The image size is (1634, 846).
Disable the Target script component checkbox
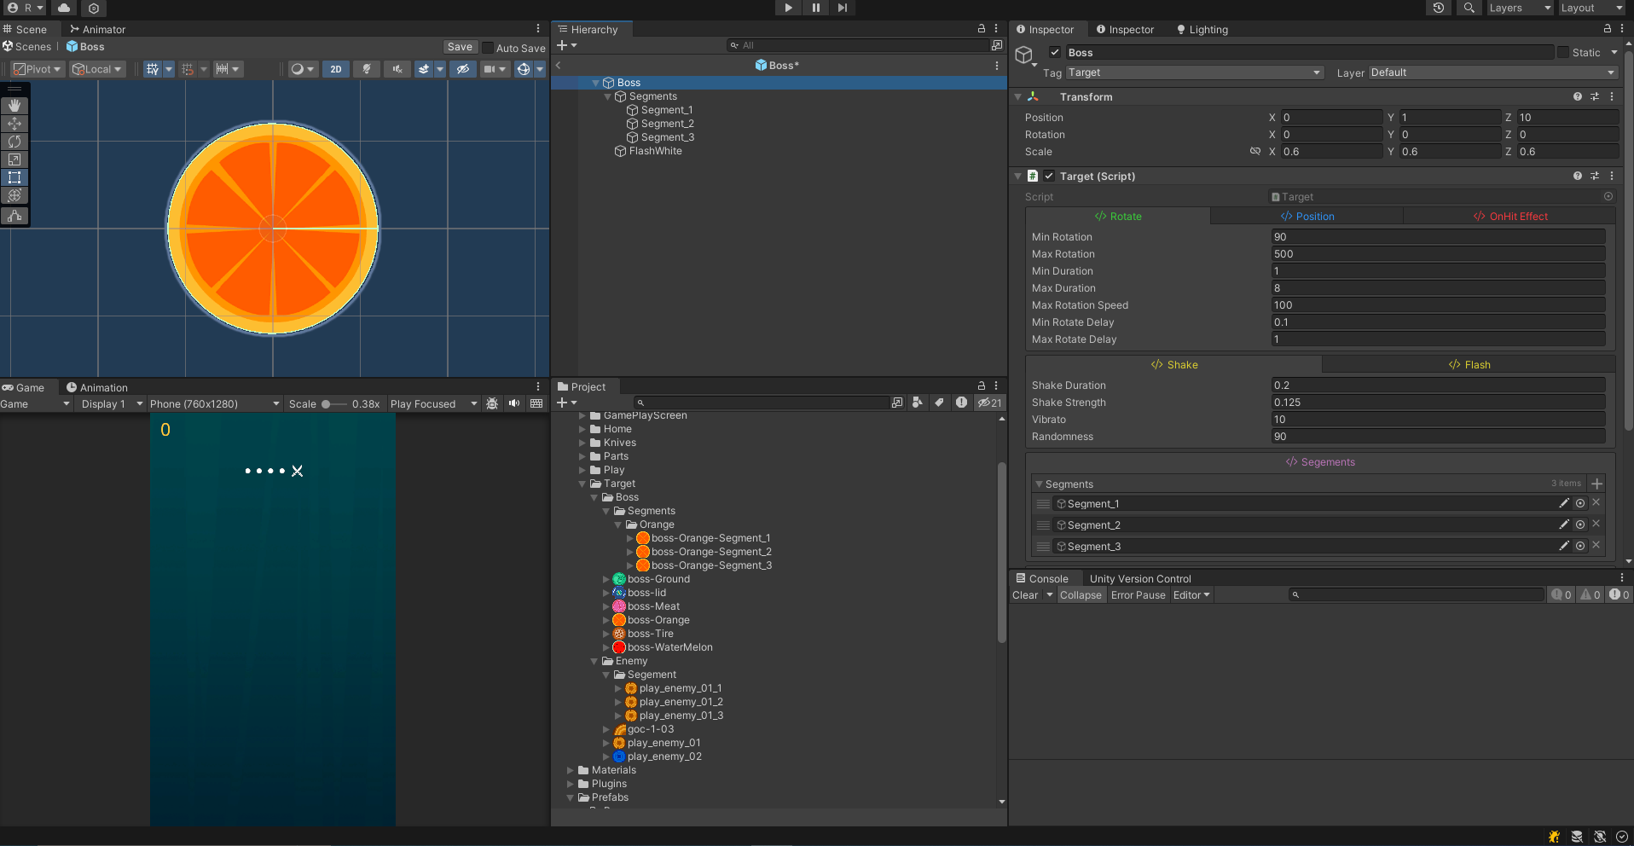[1049, 176]
